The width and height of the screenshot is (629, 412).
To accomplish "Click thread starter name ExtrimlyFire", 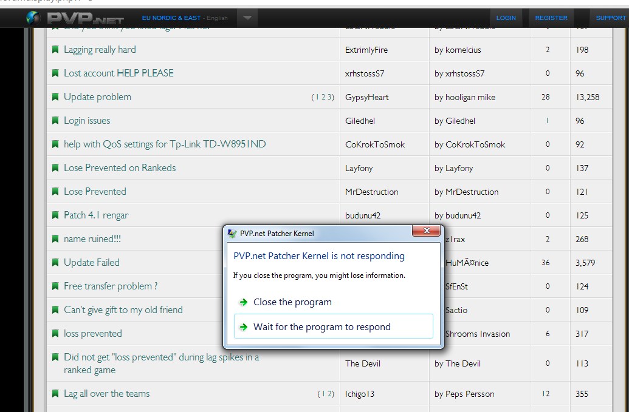I will tap(366, 50).
